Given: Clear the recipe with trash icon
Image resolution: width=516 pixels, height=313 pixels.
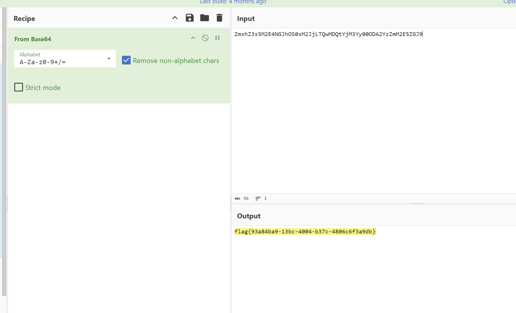Looking at the screenshot, I should tap(219, 18).
